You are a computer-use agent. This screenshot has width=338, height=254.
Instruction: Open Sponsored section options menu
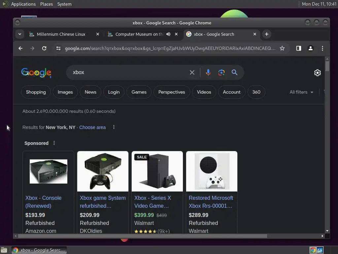[54, 143]
